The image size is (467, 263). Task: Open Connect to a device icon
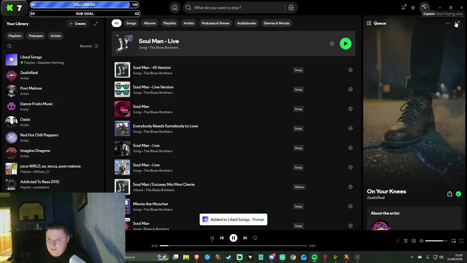coord(413,241)
